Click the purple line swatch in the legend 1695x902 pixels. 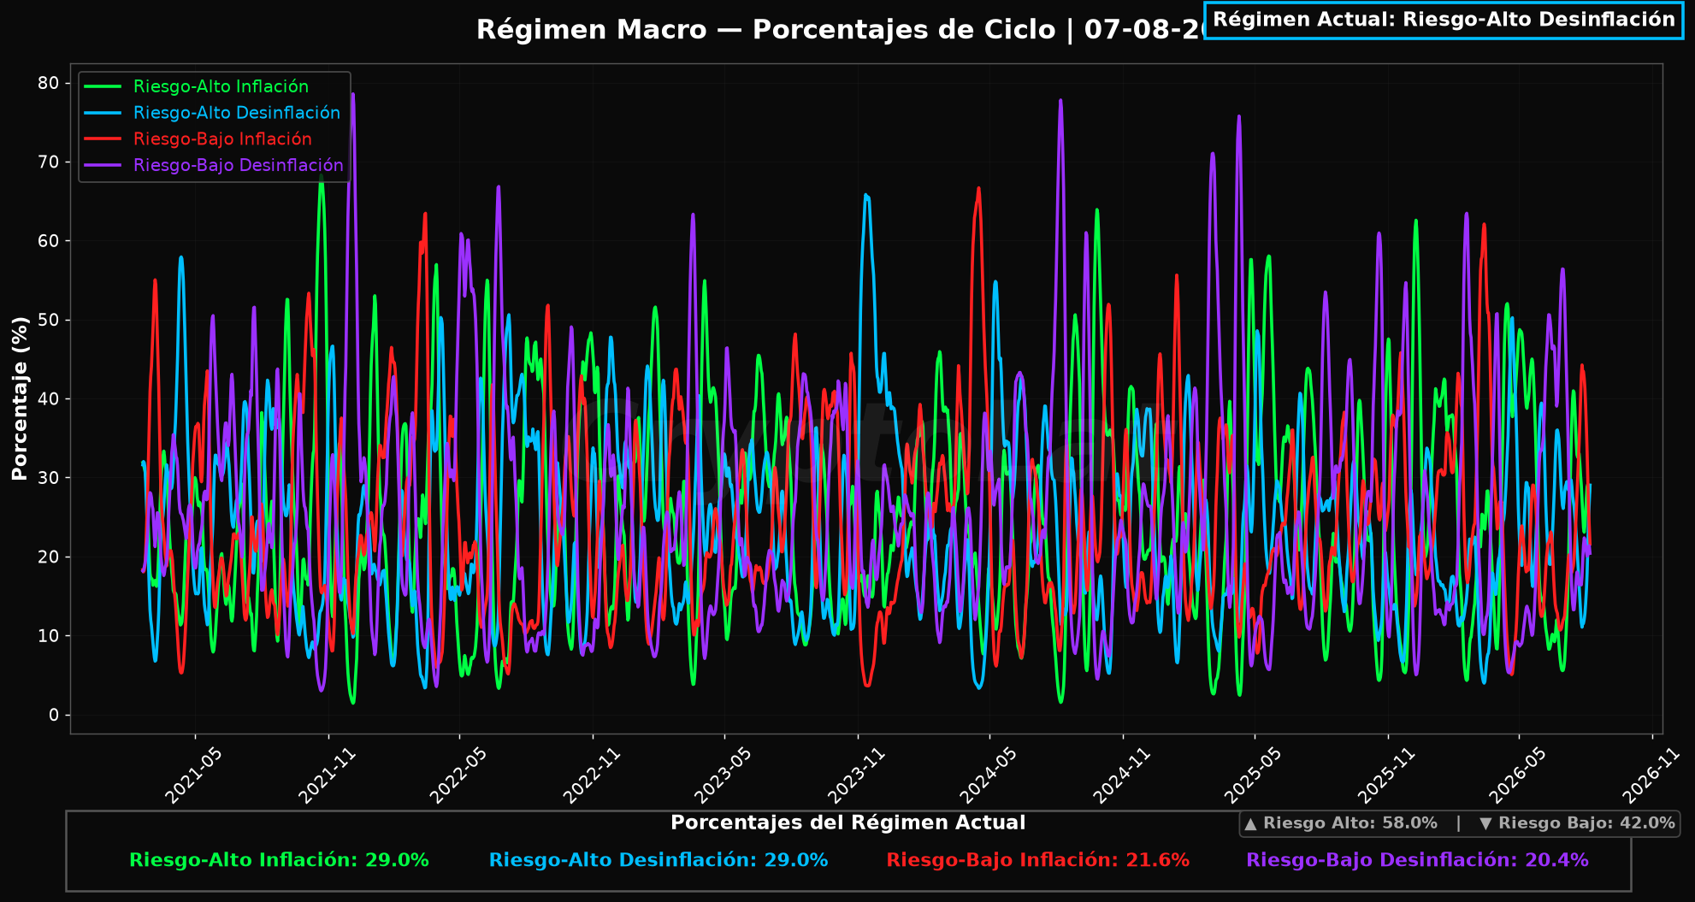tap(103, 165)
